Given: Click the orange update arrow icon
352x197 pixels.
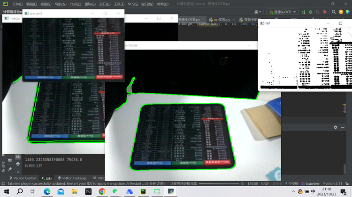Looking at the screenshot, I should tap(341, 12).
